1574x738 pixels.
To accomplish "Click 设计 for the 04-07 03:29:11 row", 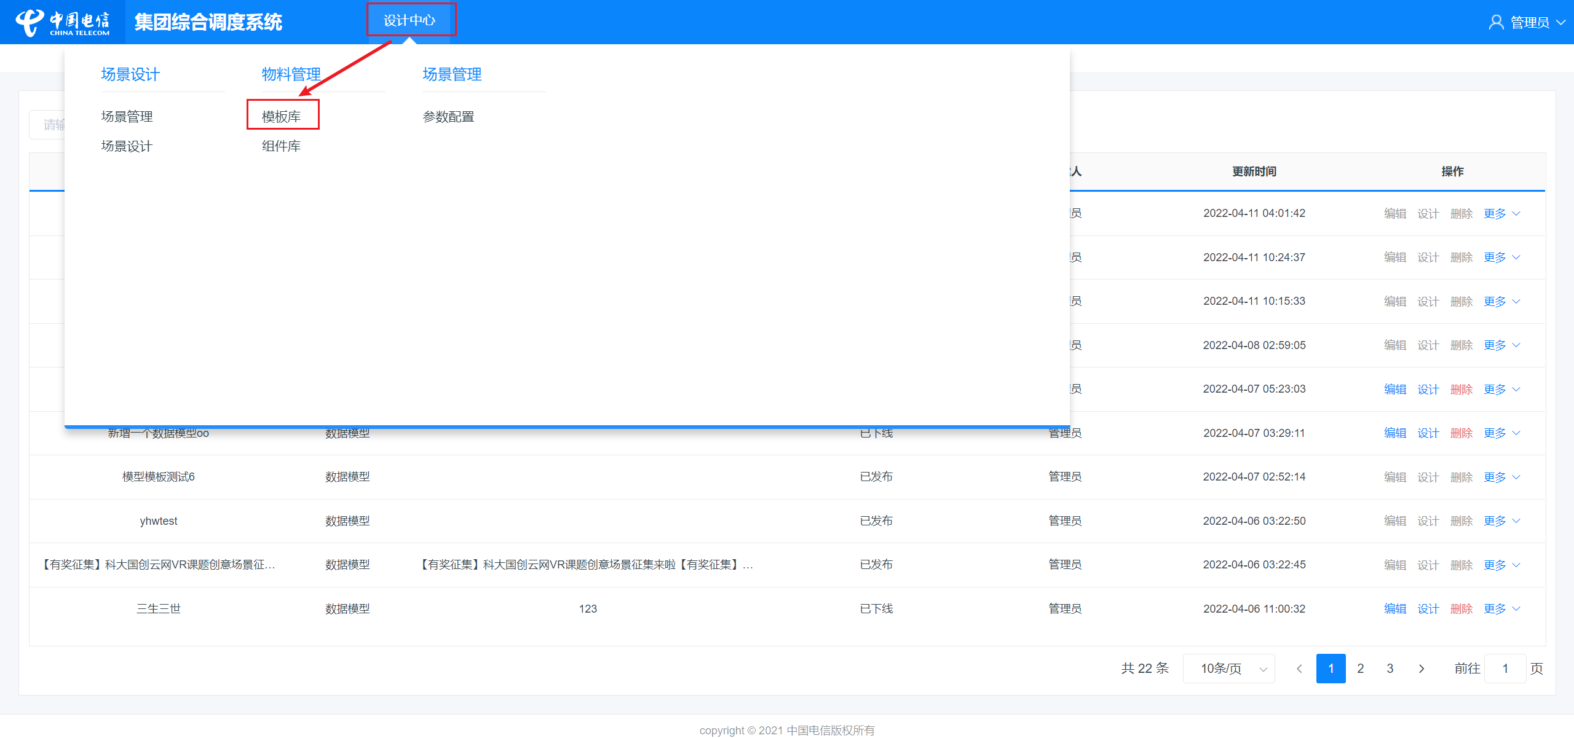I will pos(1428,433).
